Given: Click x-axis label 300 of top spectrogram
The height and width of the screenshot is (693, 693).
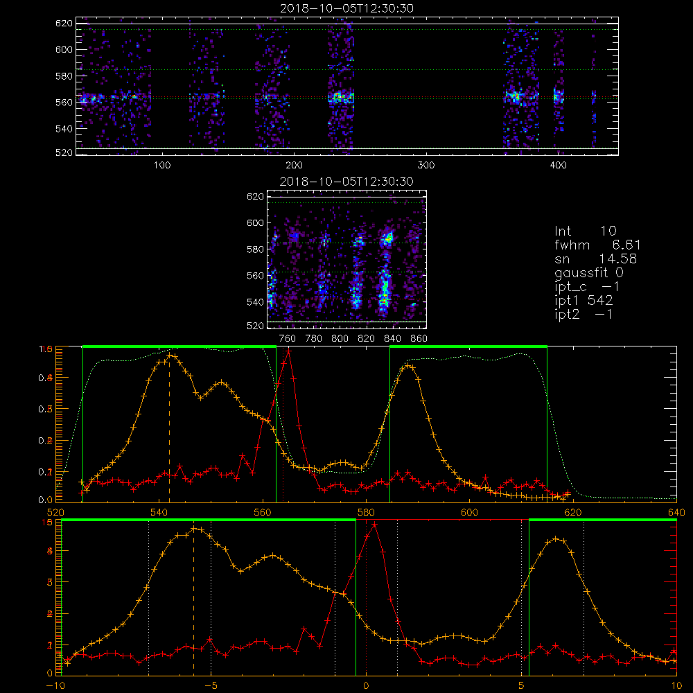Looking at the screenshot, I should pyautogui.click(x=426, y=166).
